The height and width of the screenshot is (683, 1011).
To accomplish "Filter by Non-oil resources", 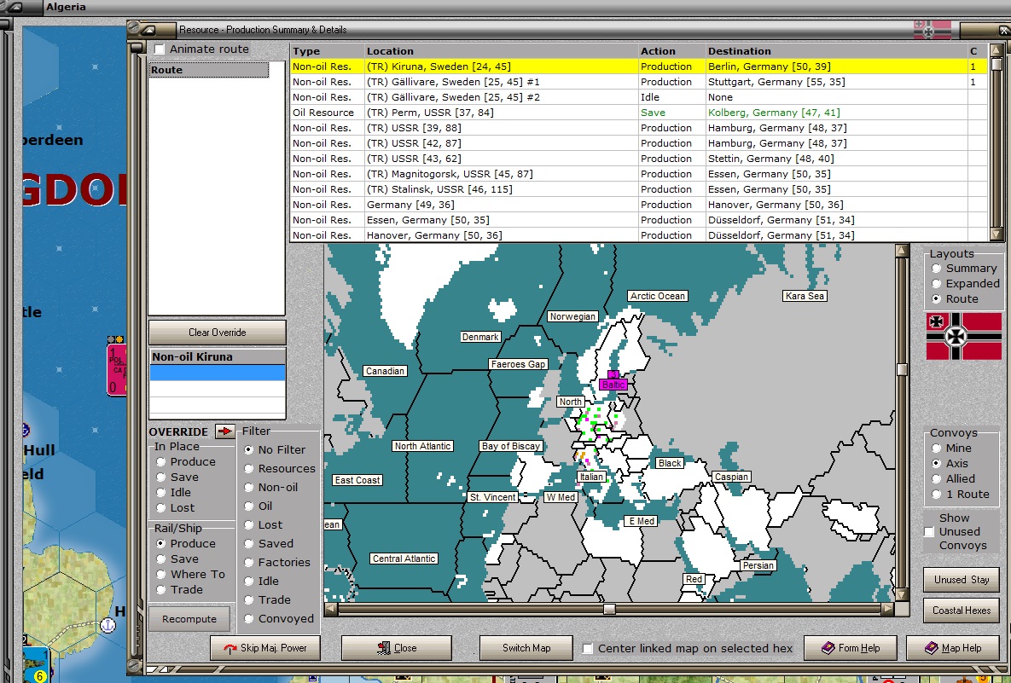I will point(249,488).
